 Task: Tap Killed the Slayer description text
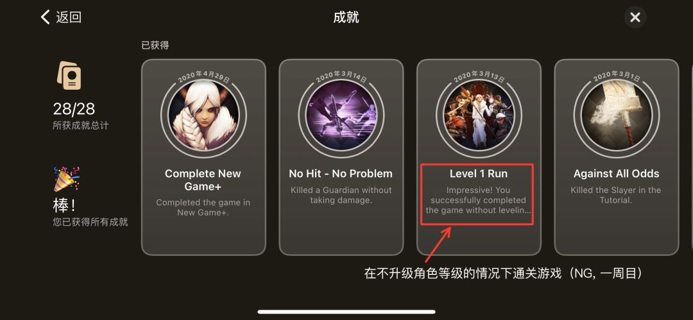(615, 195)
